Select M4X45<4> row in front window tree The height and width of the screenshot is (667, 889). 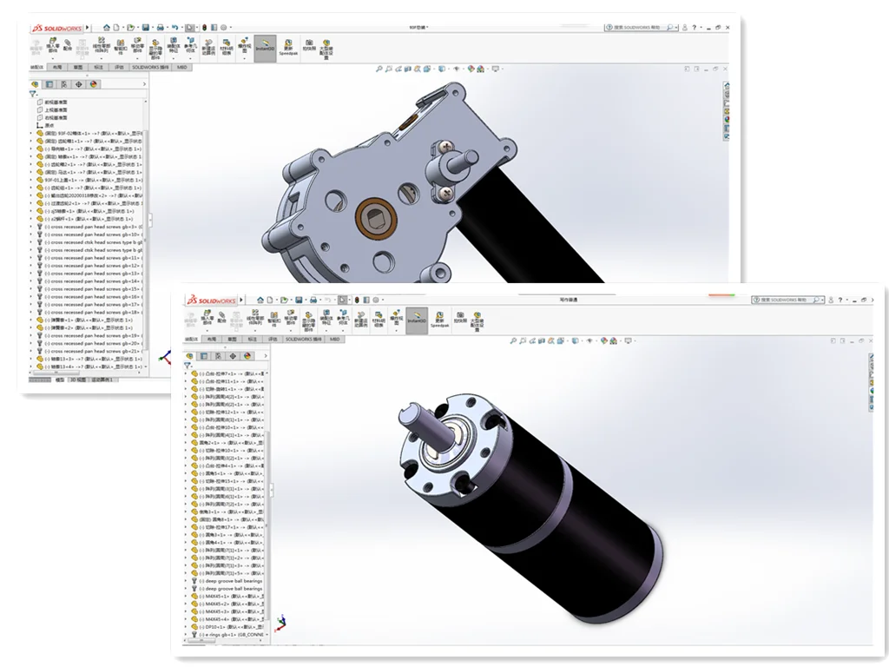click(227, 619)
